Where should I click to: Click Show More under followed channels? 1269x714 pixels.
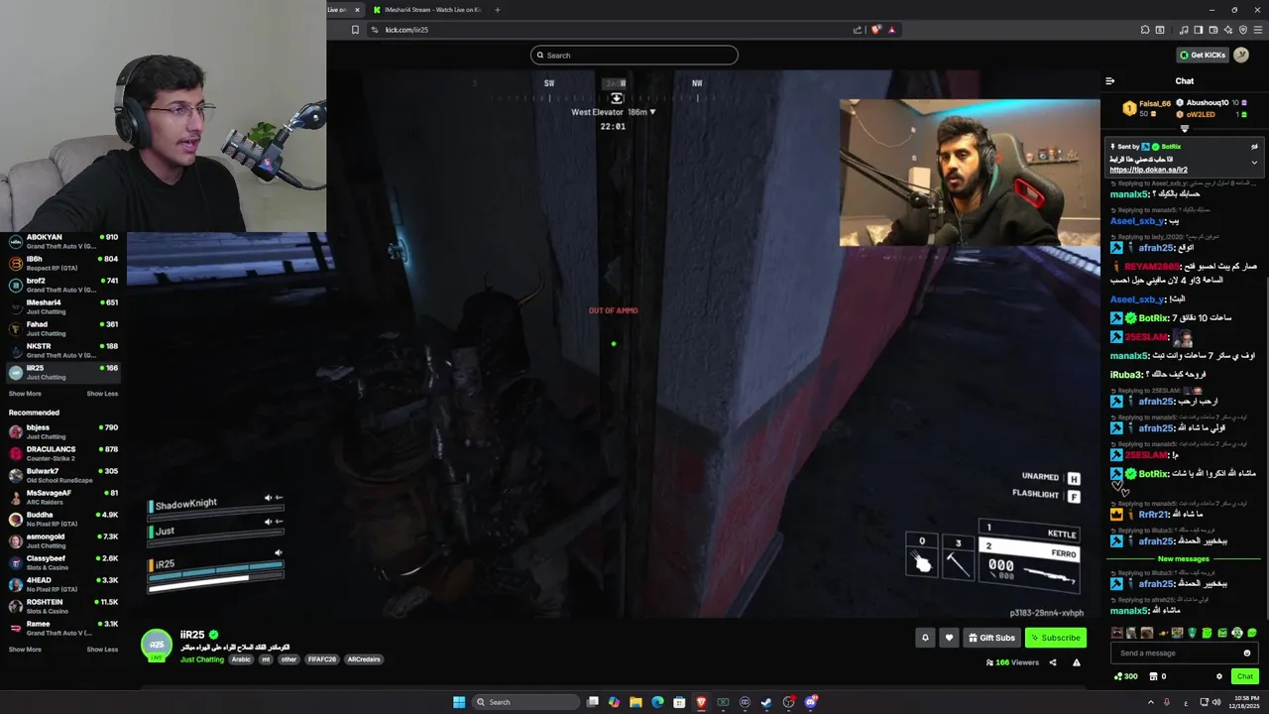(x=25, y=394)
